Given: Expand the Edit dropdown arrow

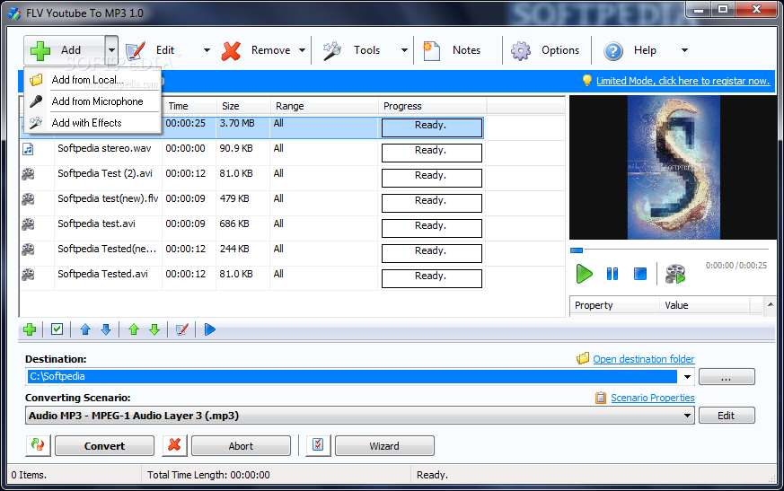Looking at the screenshot, I should (x=207, y=50).
